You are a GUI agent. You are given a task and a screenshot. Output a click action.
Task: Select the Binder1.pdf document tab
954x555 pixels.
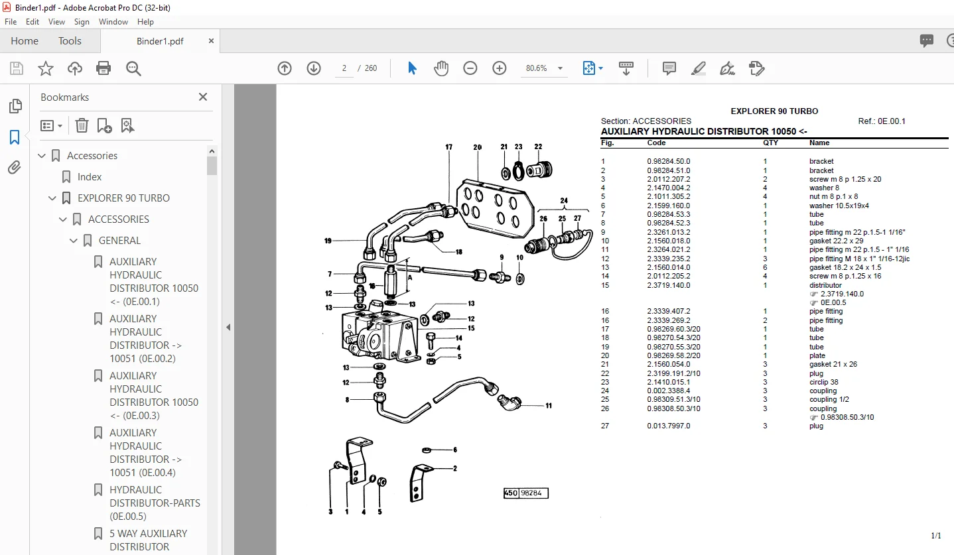[x=160, y=41]
